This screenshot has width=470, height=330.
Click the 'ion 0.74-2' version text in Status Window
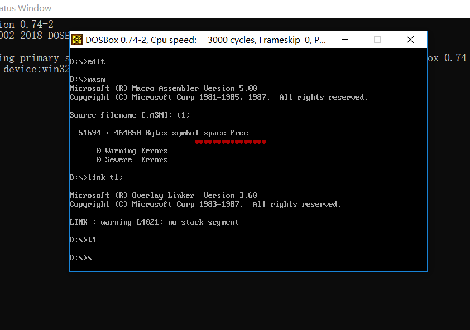[x=27, y=24]
